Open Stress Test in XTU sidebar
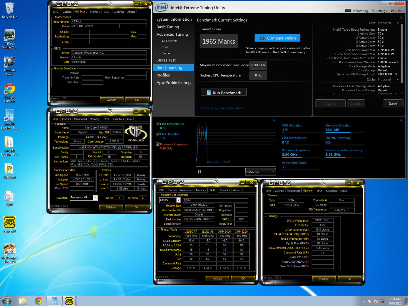Screen dimensions: 408x306 click(166, 60)
